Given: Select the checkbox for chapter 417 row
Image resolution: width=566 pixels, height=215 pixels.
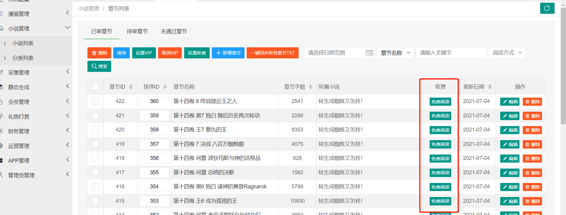Looking at the screenshot, I should point(95,172).
